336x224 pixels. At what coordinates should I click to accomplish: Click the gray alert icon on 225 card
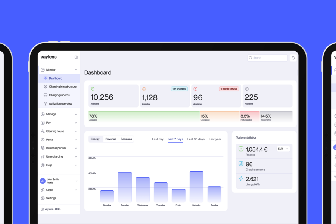coord(247,89)
